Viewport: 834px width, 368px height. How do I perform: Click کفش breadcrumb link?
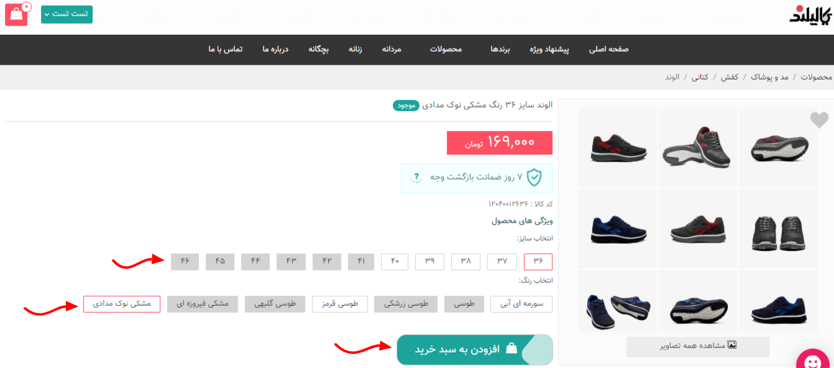[730, 77]
